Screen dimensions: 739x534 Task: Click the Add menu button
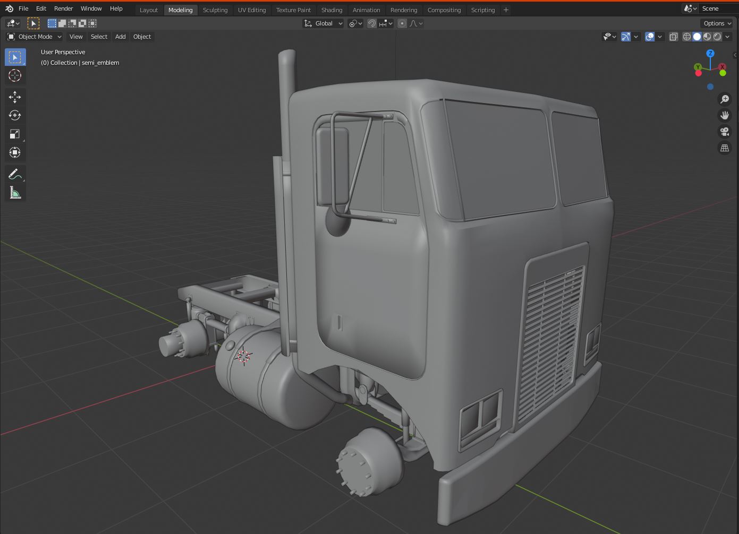click(121, 37)
